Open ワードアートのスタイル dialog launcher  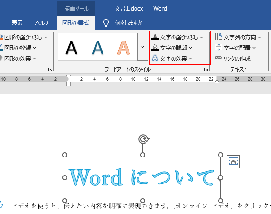[x=206, y=69]
